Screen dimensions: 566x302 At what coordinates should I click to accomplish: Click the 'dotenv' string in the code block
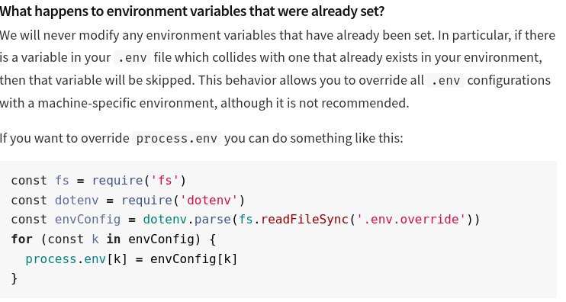tap(209, 201)
